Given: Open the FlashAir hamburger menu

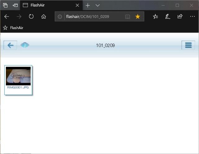Looking at the screenshot, I should [188, 45].
